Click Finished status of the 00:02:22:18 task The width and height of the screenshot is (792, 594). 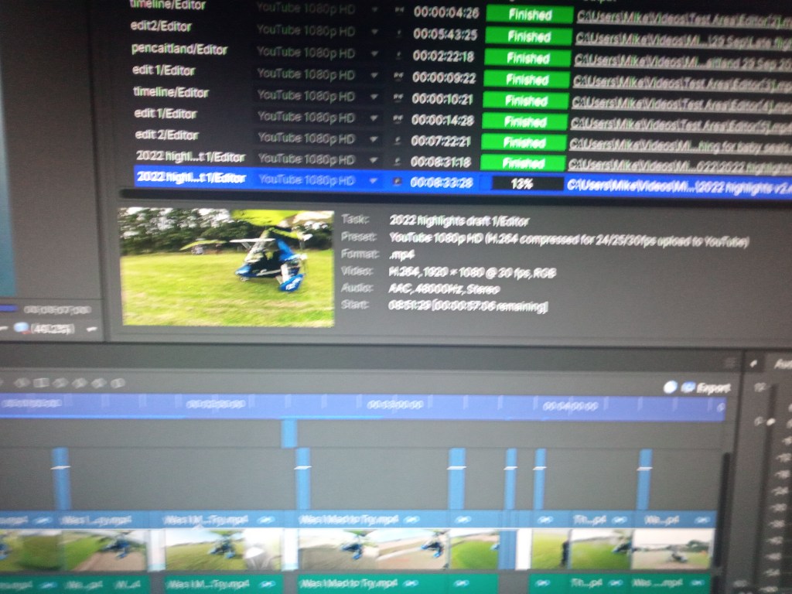coord(527,58)
